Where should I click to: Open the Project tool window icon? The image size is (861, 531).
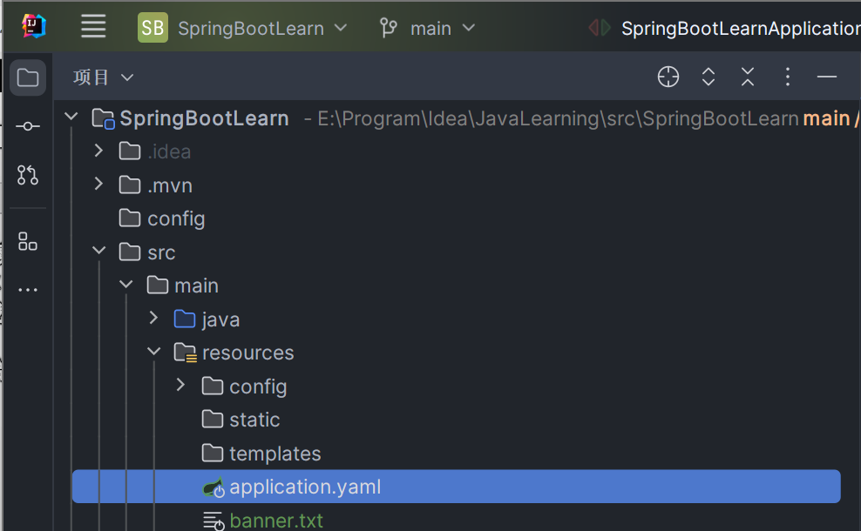tap(28, 77)
